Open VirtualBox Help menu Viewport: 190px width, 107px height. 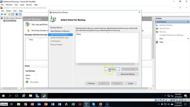36,5
